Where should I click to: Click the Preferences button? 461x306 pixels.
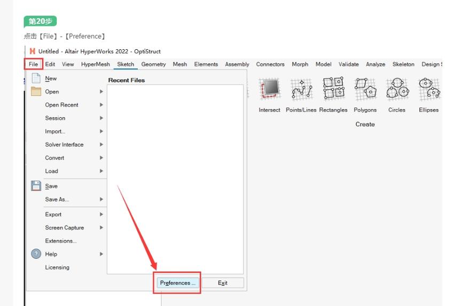[x=177, y=283]
